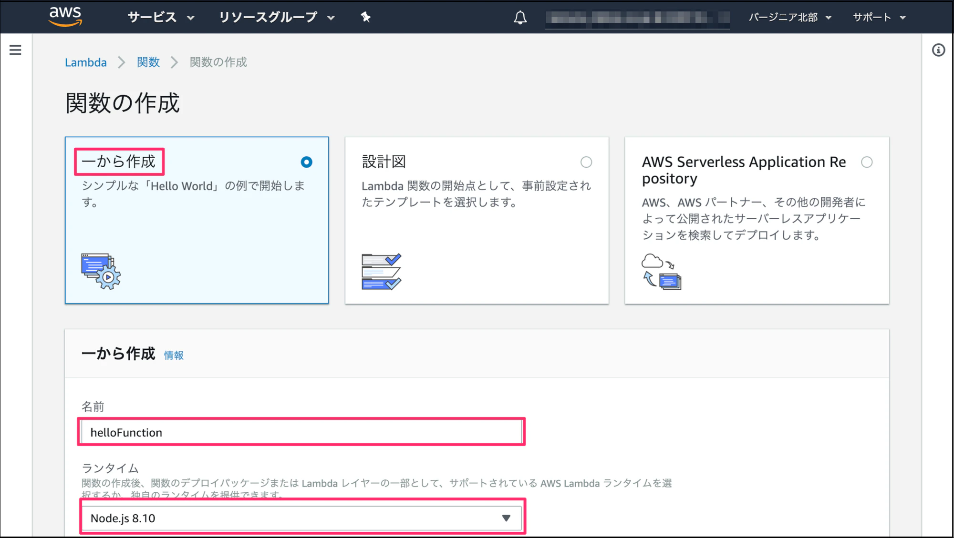Open the Node.js 8.10 runtime dropdown

[302, 518]
